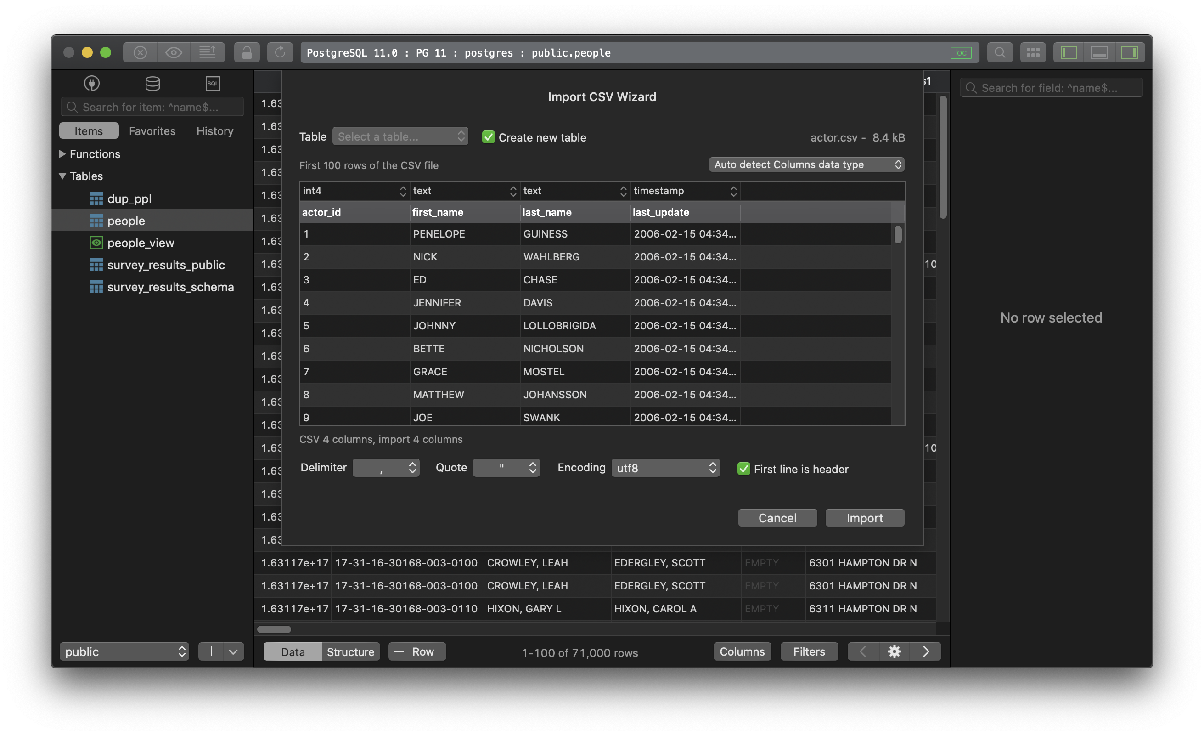The height and width of the screenshot is (736, 1204).
Task: Open query settings with the gear icon
Action: (x=894, y=651)
